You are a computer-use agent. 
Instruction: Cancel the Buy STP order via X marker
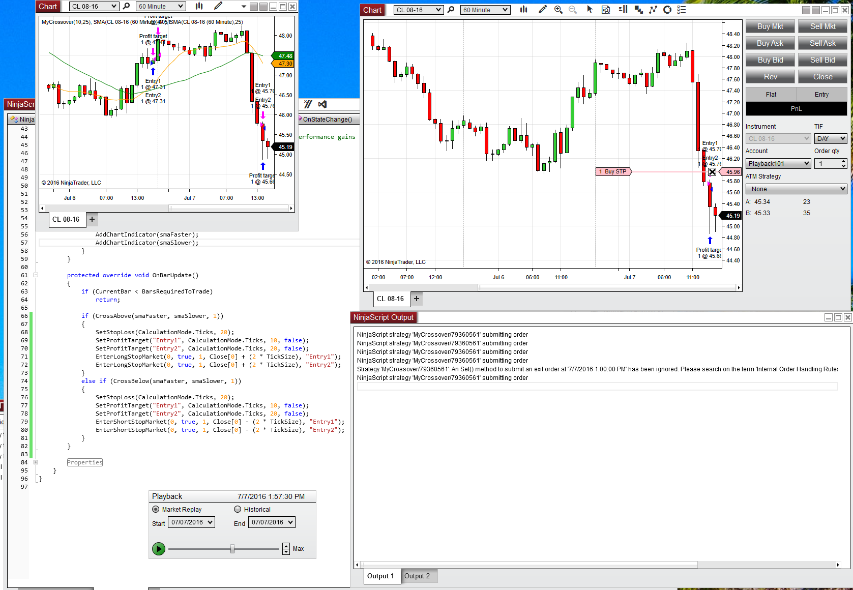pos(712,172)
